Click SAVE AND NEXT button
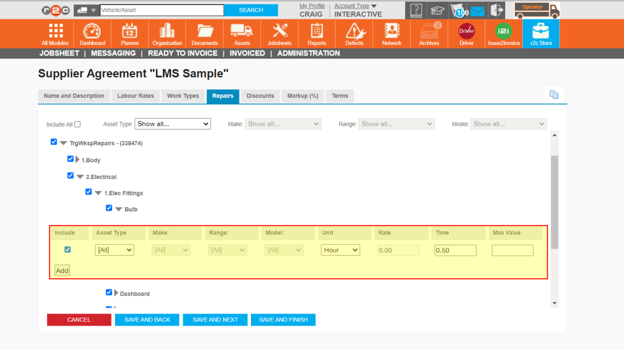Image resolution: width=624 pixels, height=350 pixels. coord(215,320)
